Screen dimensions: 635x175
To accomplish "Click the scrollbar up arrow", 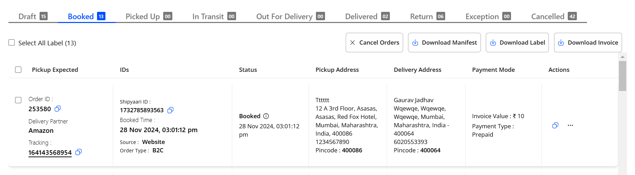I will coord(622,56).
